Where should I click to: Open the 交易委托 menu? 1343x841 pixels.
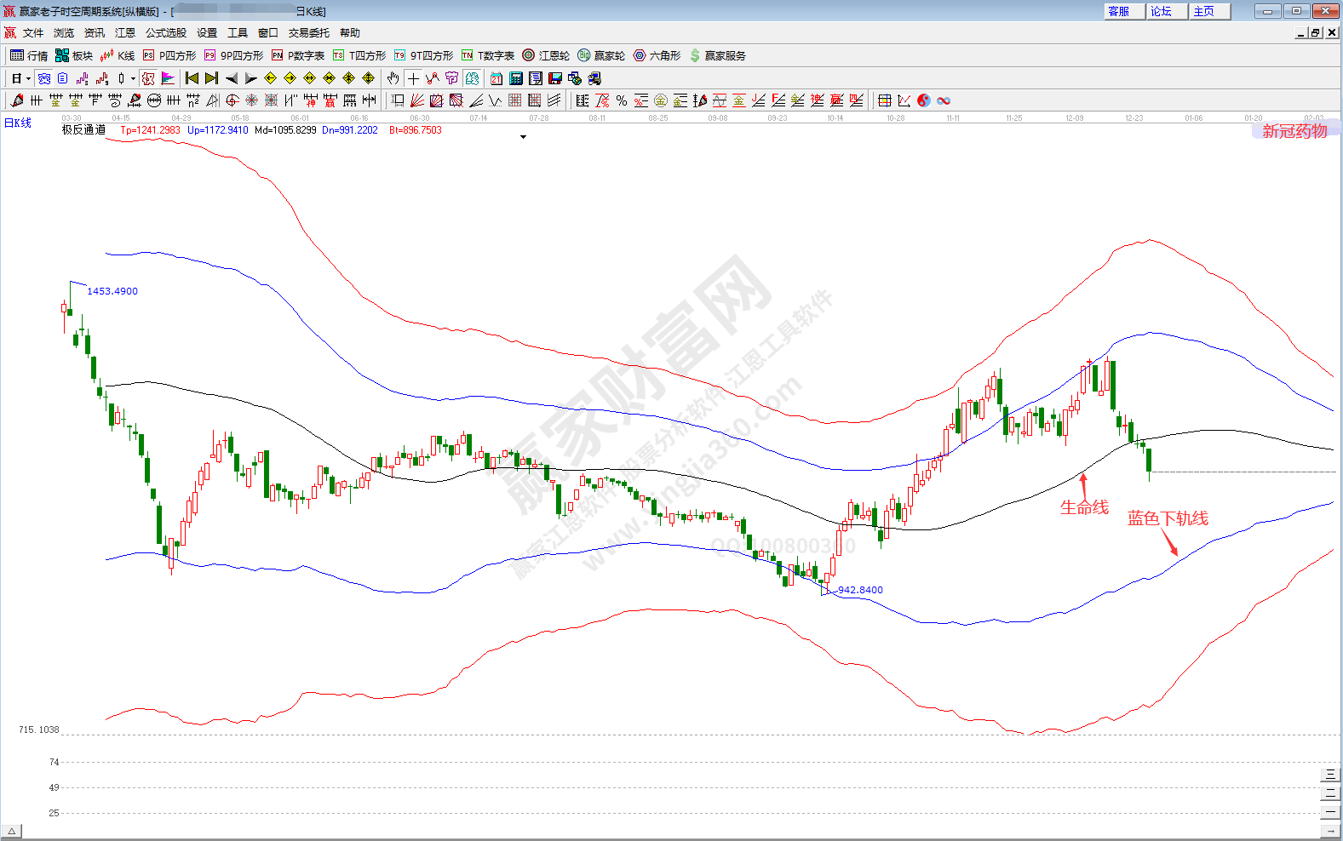tap(308, 33)
